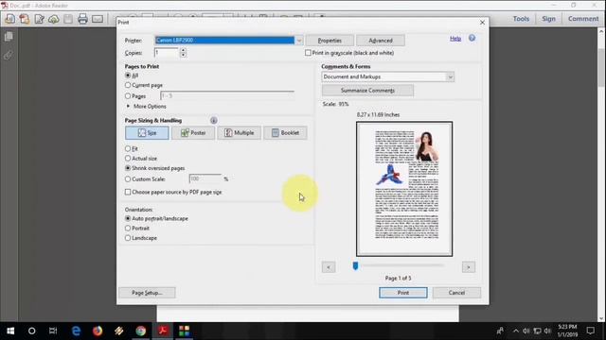The height and width of the screenshot is (340, 606).
Task: Choose the Poster sizing mode
Action: 193,132
